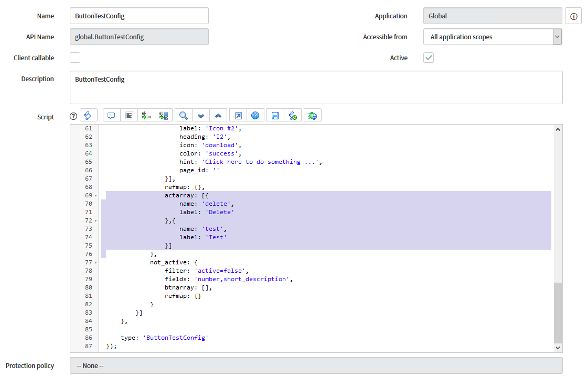Save the script using the disk icon

(275, 115)
